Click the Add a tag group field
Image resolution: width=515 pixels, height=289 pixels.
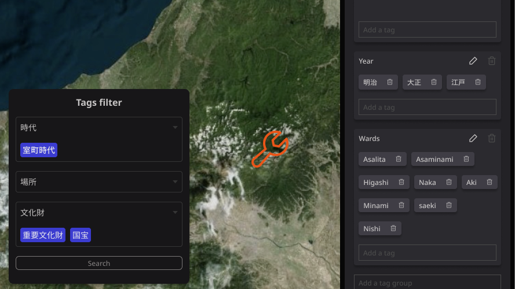(x=428, y=283)
